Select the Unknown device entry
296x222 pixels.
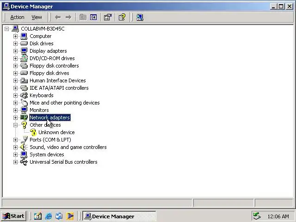point(56,132)
